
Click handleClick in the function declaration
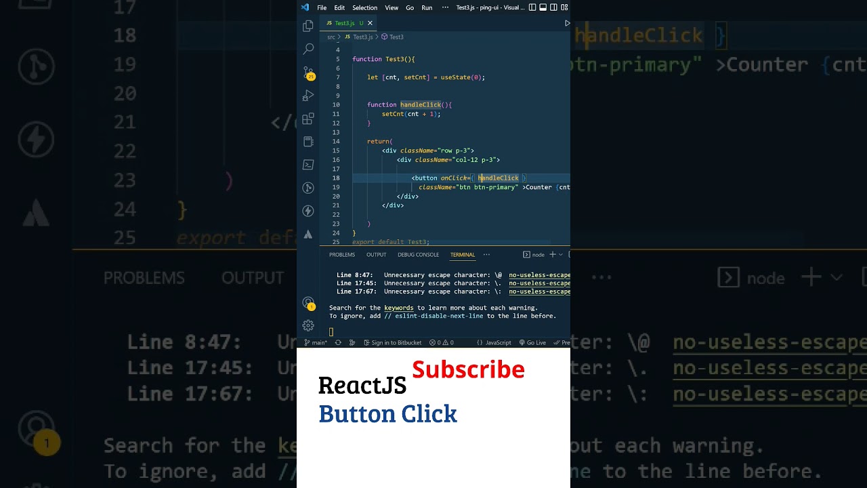pyautogui.click(x=421, y=105)
